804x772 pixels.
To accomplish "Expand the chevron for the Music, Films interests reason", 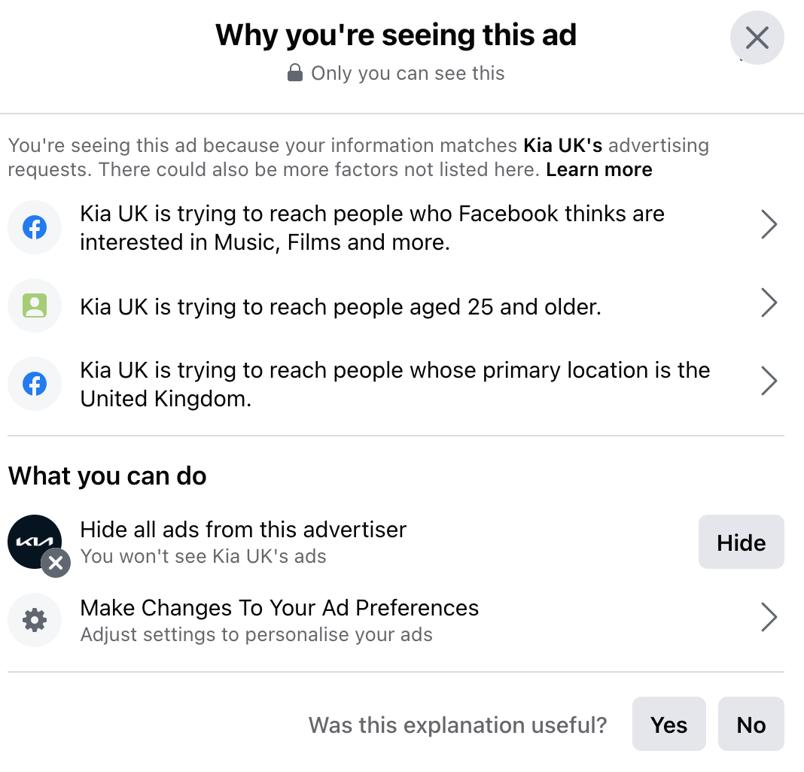I will coord(769,224).
